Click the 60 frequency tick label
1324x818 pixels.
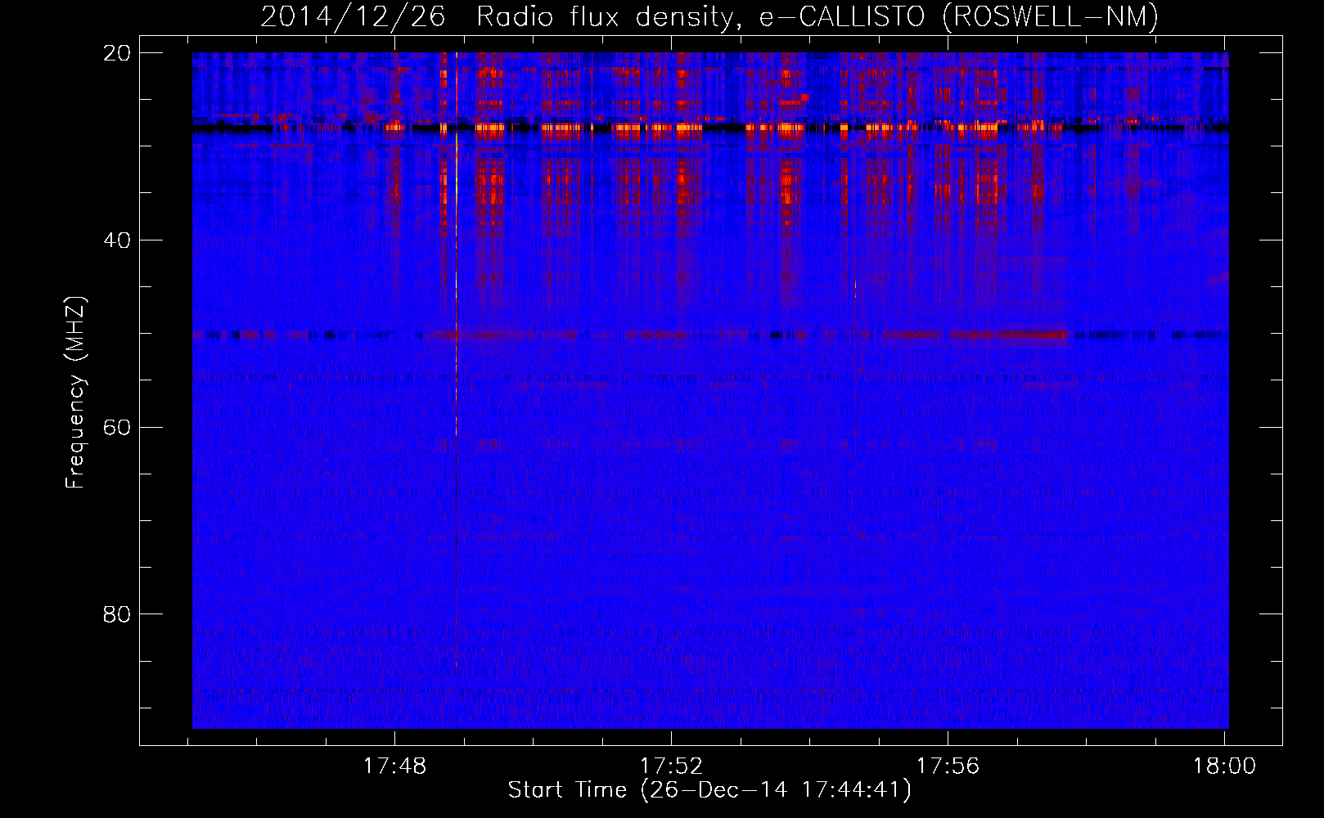(117, 427)
